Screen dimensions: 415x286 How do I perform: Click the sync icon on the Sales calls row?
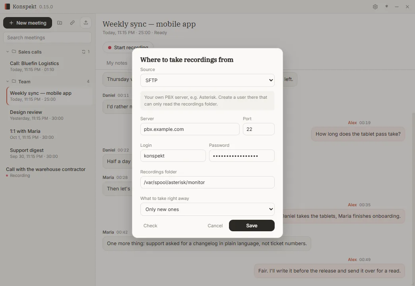click(x=83, y=52)
